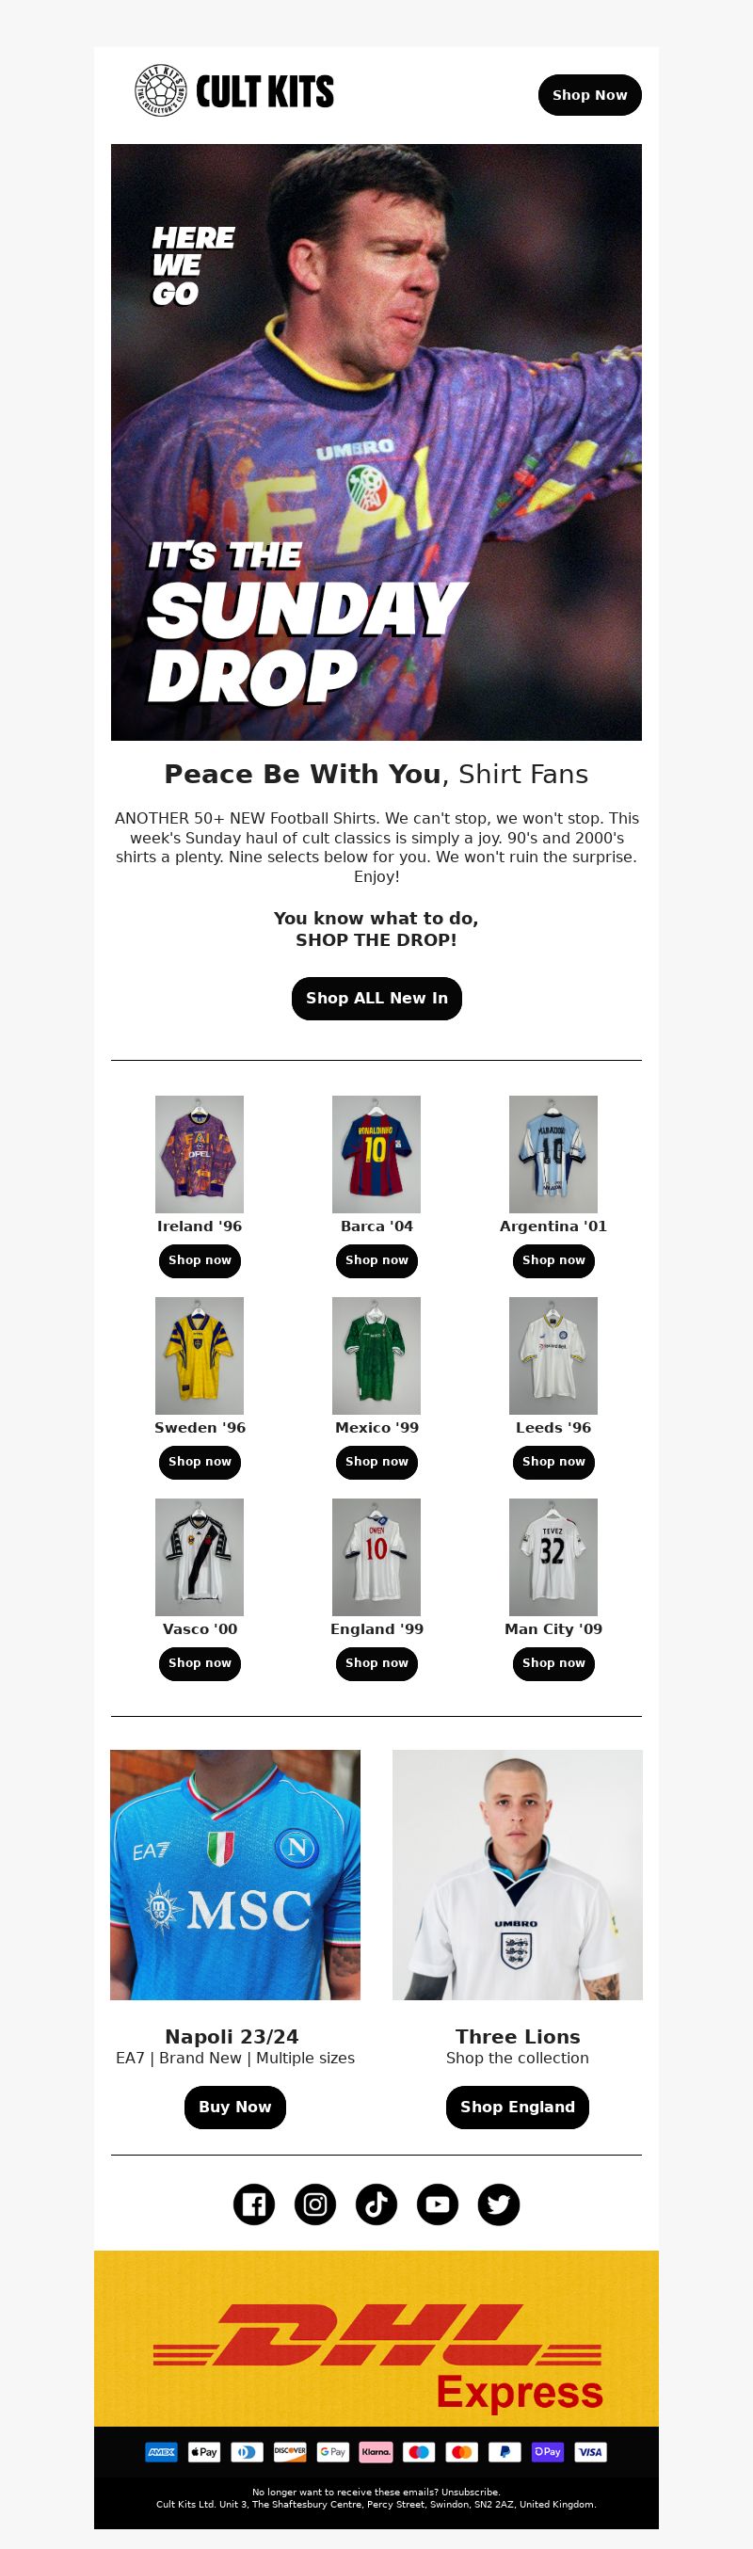The image size is (753, 2549).
Task: Open the Ireland '96 shirt thumbnail
Action: (x=199, y=1154)
